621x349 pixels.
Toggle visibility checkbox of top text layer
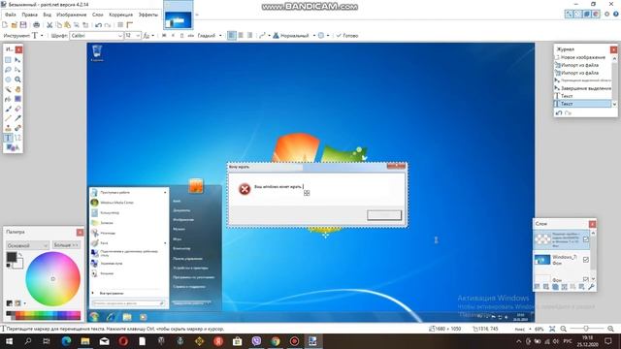click(x=586, y=239)
